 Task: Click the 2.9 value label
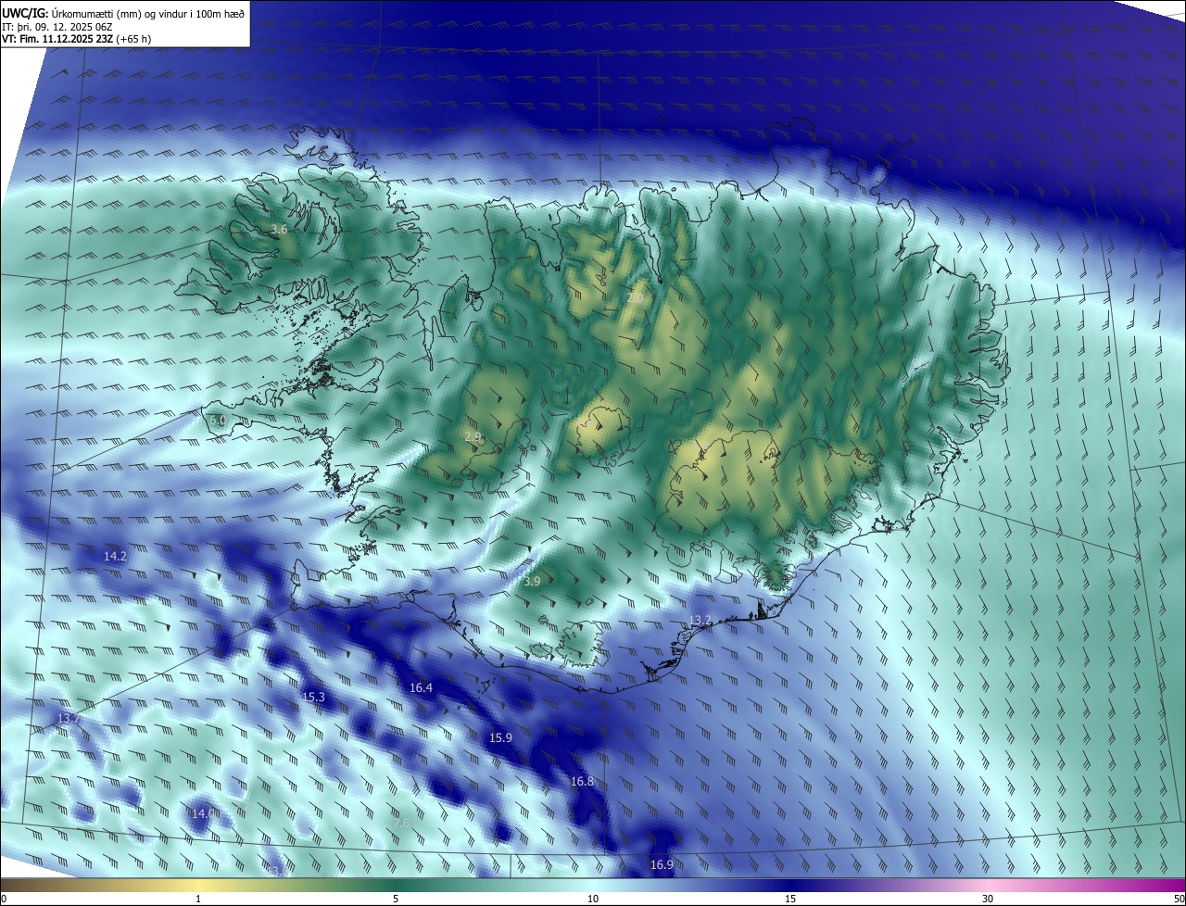[x=473, y=436]
